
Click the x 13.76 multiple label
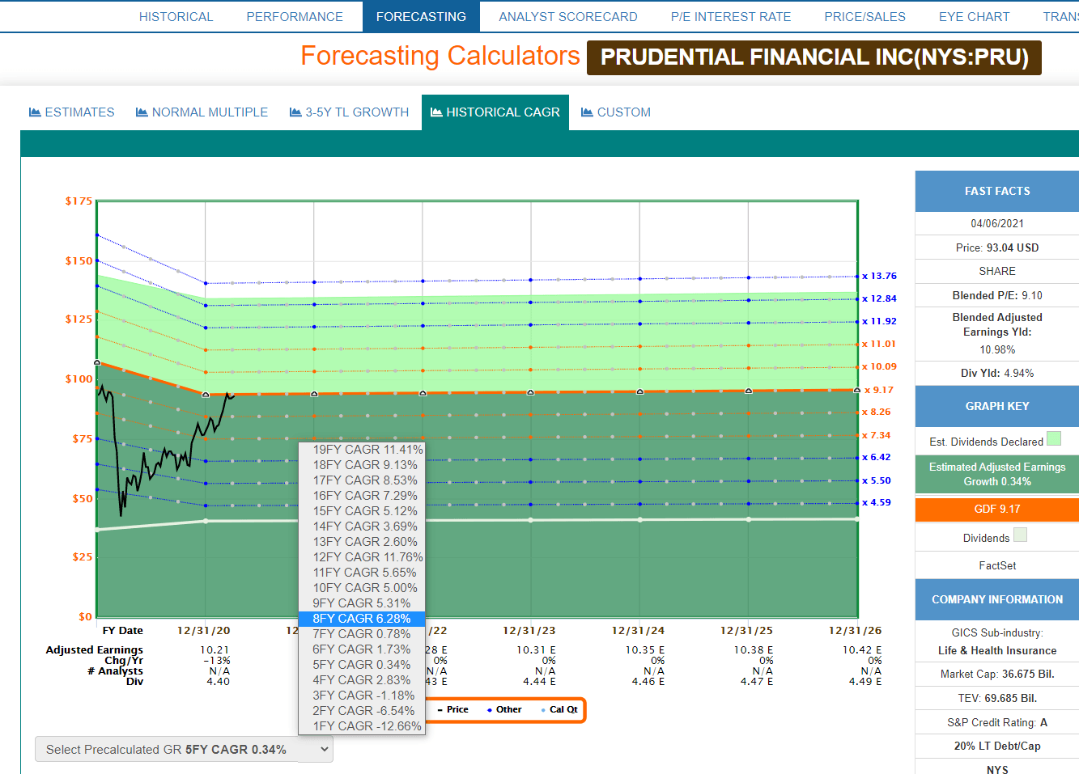pyautogui.click(x=879, y=277)
